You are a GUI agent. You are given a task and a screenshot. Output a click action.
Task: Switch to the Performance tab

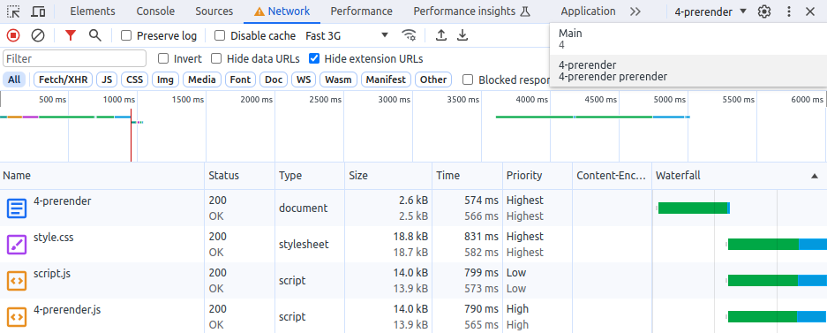(361, 11)
